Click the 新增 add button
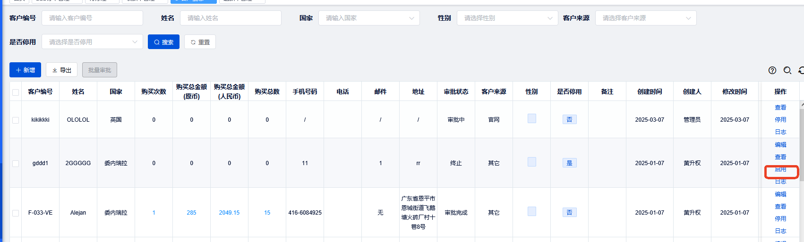This screenshot has height=242, width=804. (25, 70)
